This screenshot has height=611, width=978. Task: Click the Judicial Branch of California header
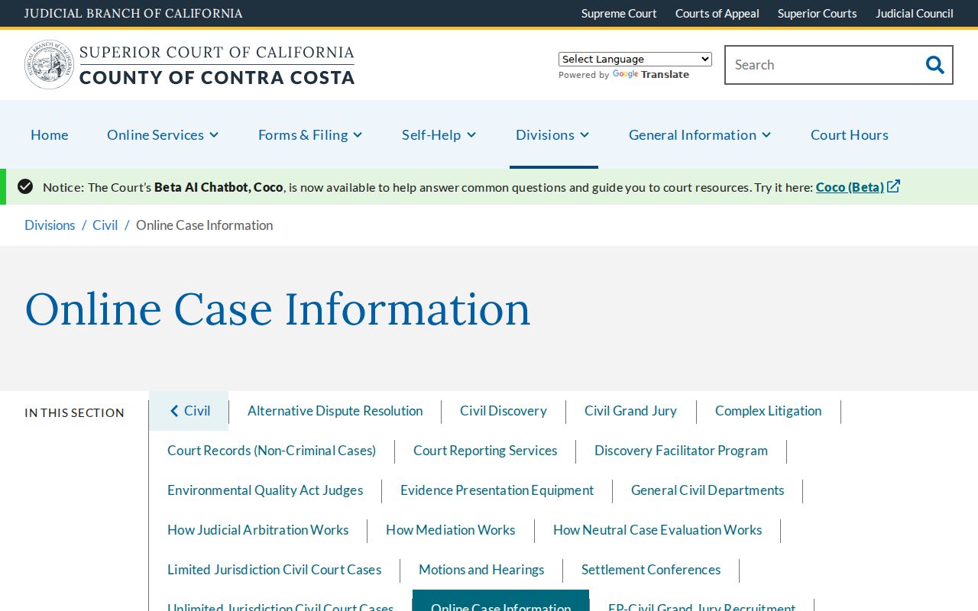(134, 13)
